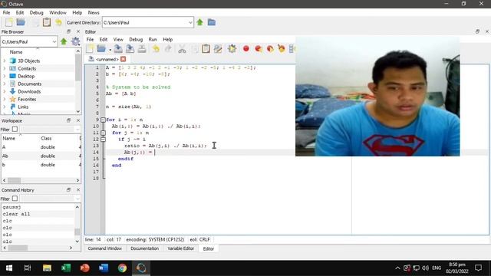Click the Name column header in Workspace
The height and width of the screenshot is (276, 491).
(x=8, y=138)
